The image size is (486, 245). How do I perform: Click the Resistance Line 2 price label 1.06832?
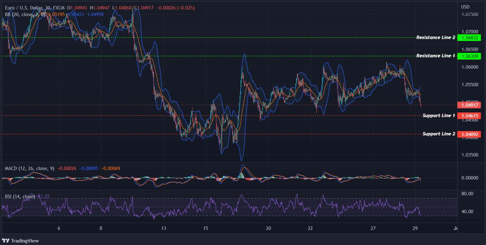[x=470, y=37]
